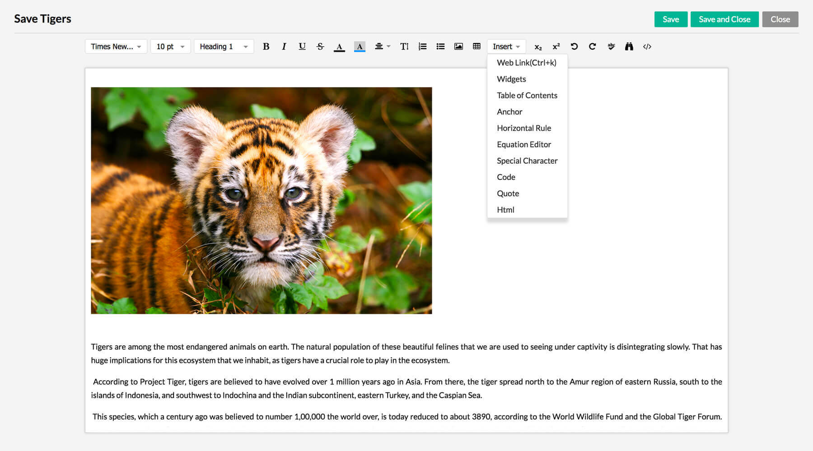813x451 pixels.
Task: Apply strikethrough to text
Action: point(320,46)
